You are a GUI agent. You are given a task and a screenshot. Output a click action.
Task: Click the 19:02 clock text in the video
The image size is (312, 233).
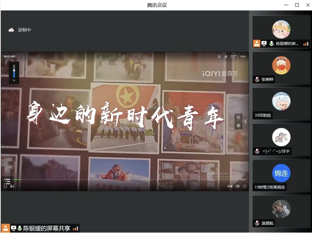point(243,57)
